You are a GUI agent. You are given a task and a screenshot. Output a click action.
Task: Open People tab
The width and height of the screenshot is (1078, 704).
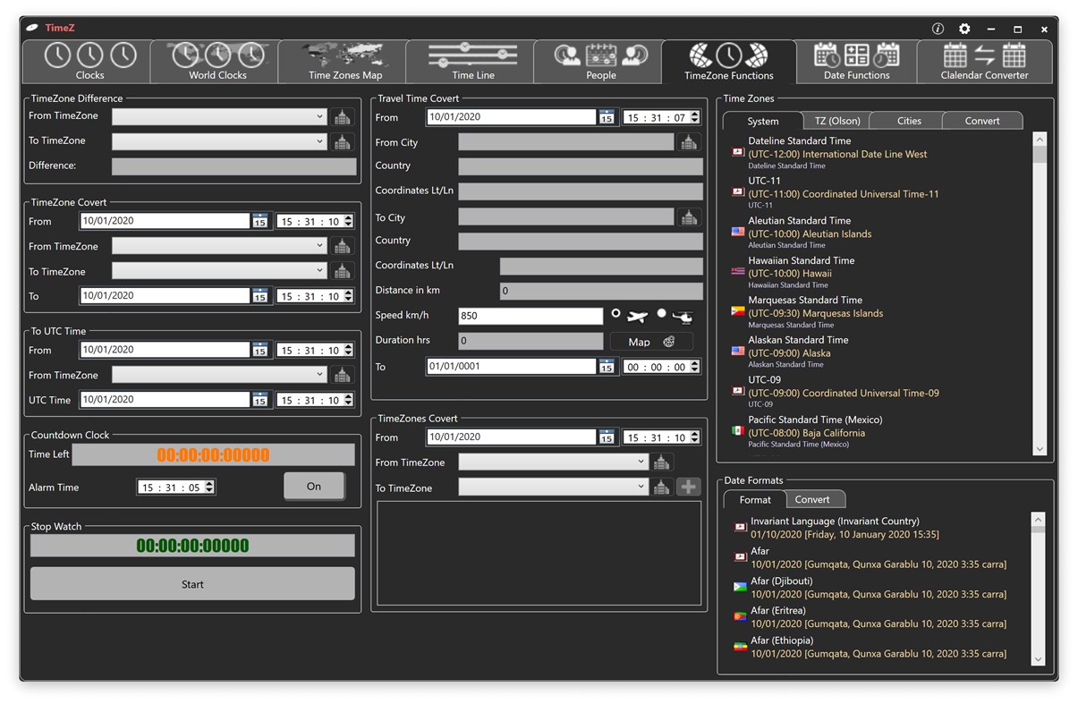tap(600, 62)
